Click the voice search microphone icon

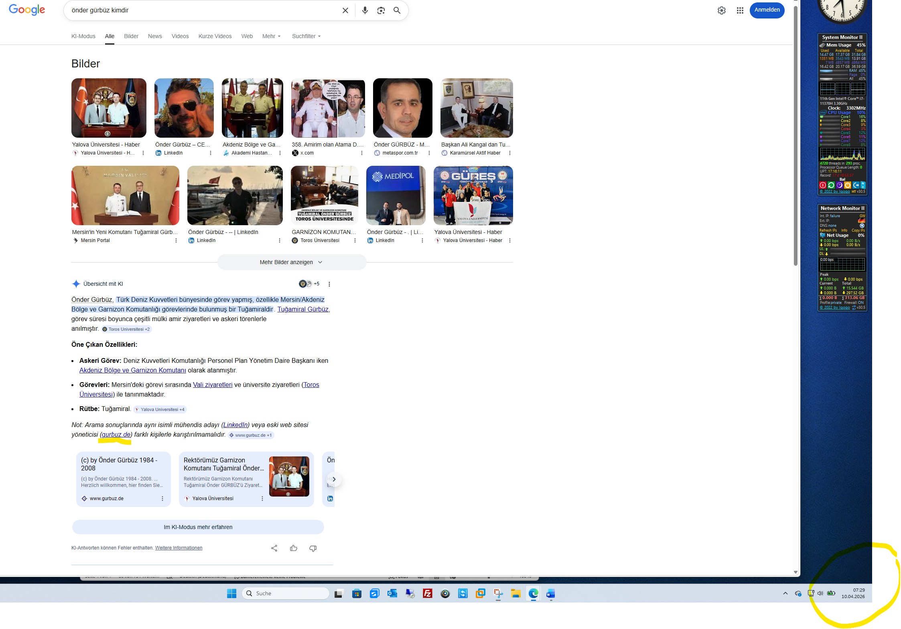click(365, 10)
